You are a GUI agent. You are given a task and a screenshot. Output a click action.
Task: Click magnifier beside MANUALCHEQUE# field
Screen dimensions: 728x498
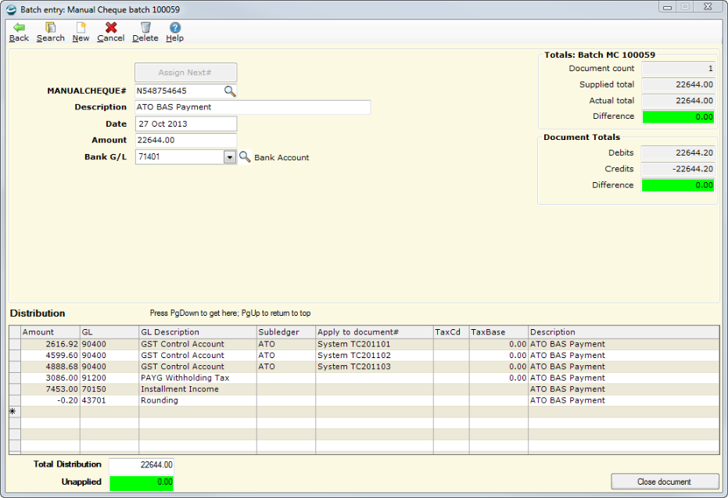pyautogui.click(x=230, y=91)
